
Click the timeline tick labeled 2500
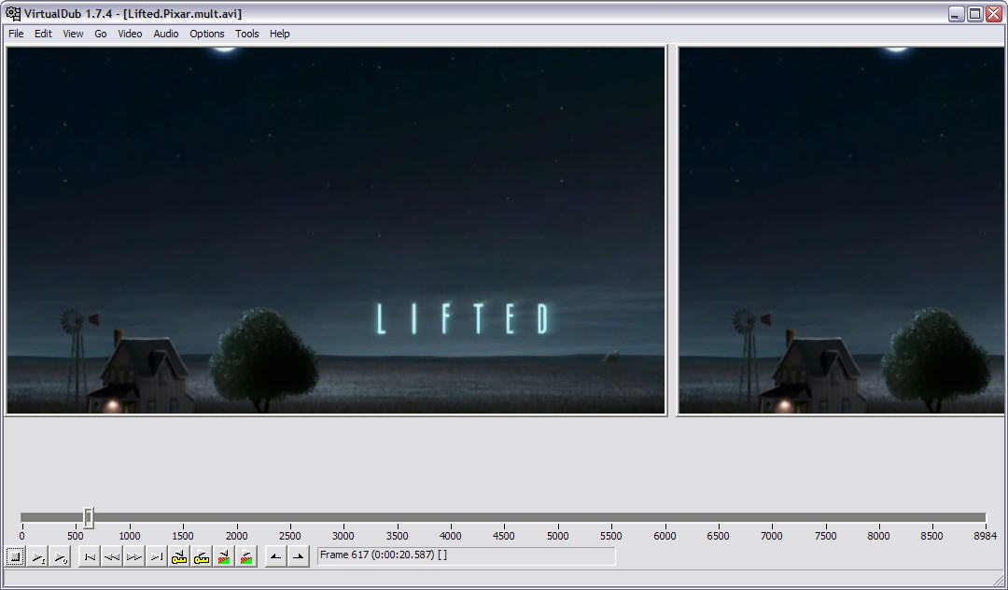pyautogui.click(x=290, y=535)
